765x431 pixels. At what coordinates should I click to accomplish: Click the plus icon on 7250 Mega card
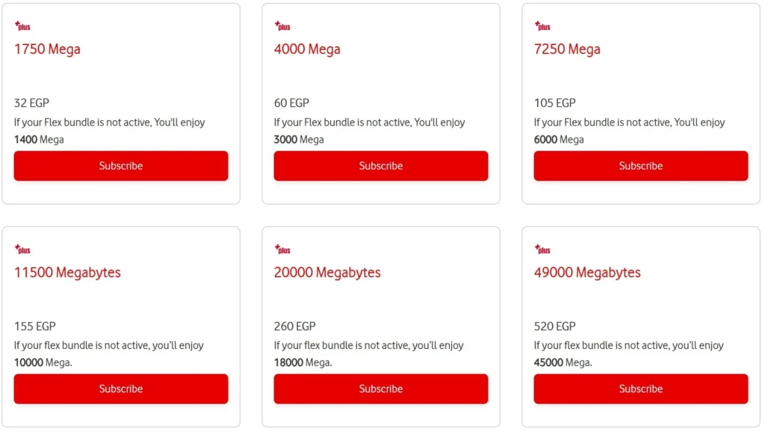pos(542,26)
